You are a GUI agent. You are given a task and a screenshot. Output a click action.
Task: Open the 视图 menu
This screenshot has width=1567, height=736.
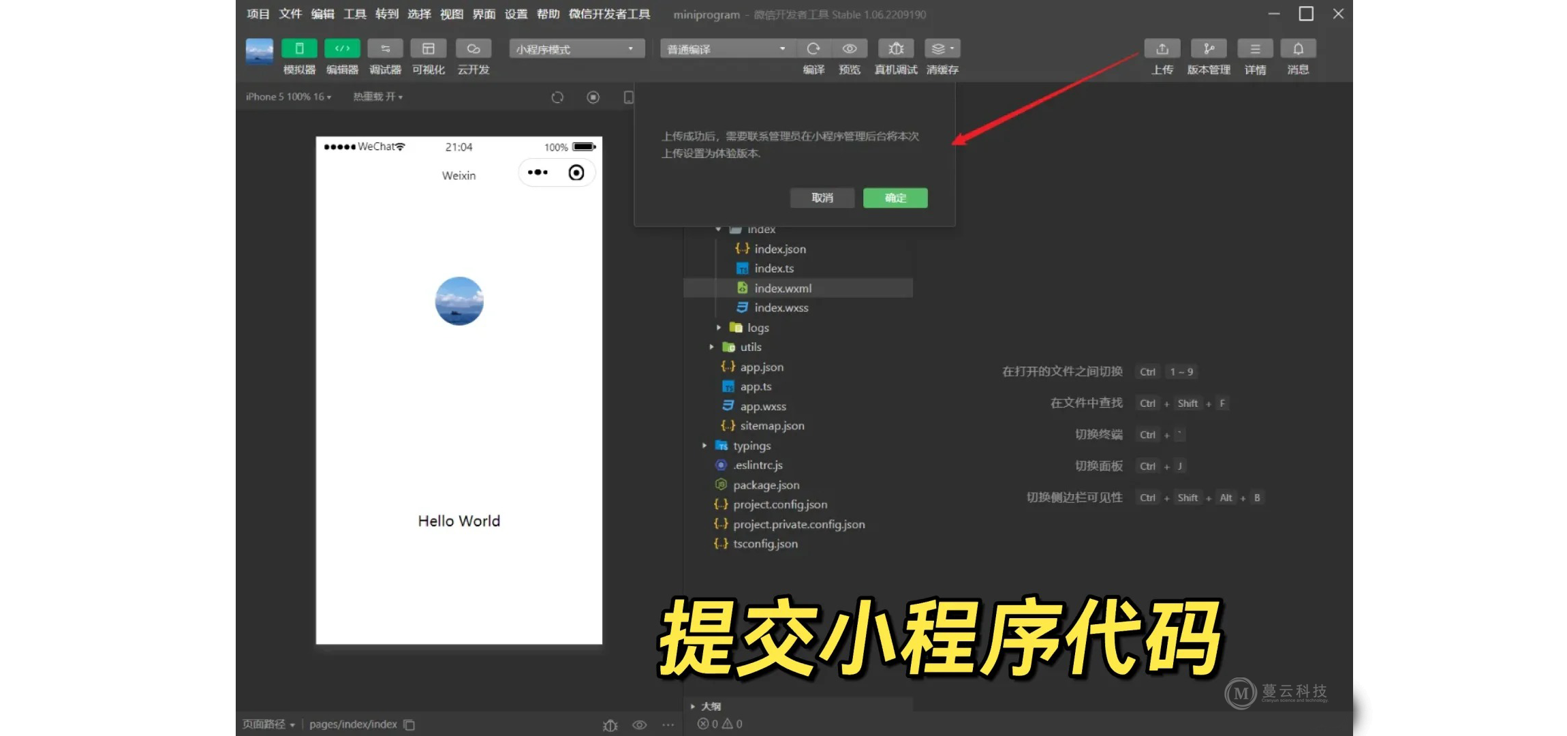(452, 14)
